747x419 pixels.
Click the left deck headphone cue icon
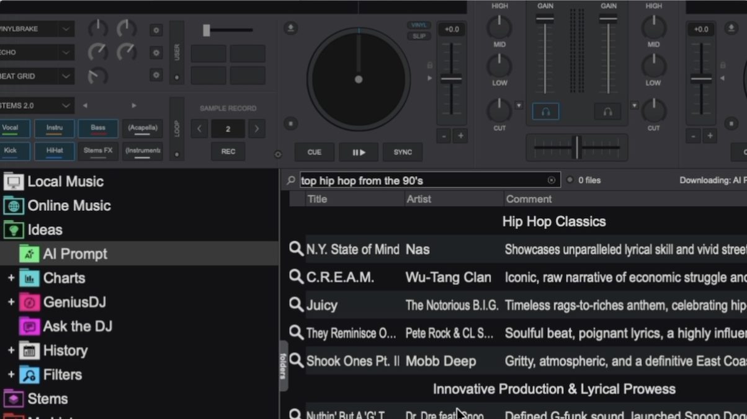(545, 112)
